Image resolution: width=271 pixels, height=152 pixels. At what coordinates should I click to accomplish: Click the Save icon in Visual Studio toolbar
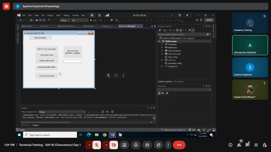(x=40, y=20)
